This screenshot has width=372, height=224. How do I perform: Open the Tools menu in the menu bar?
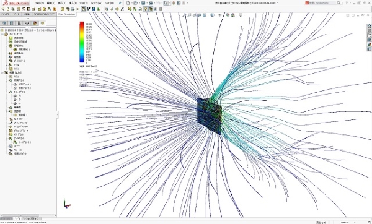point(84,3)
